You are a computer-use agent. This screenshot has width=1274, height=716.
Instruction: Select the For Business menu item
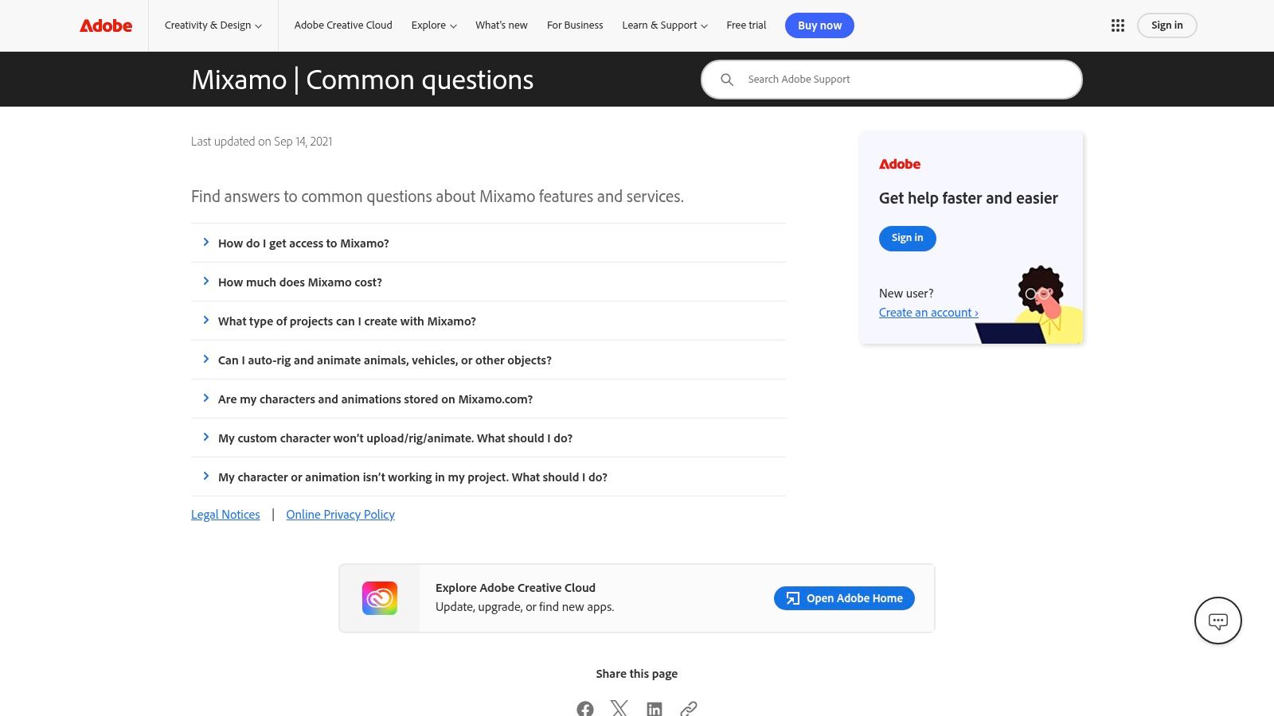tap(575, 25)
